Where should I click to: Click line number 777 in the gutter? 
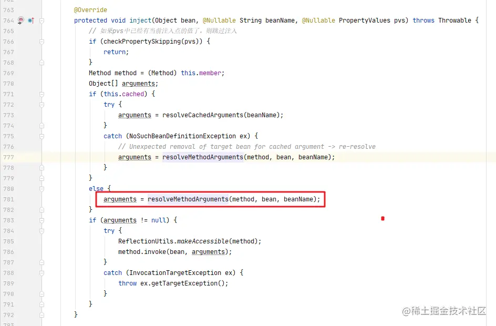(8, 157)
